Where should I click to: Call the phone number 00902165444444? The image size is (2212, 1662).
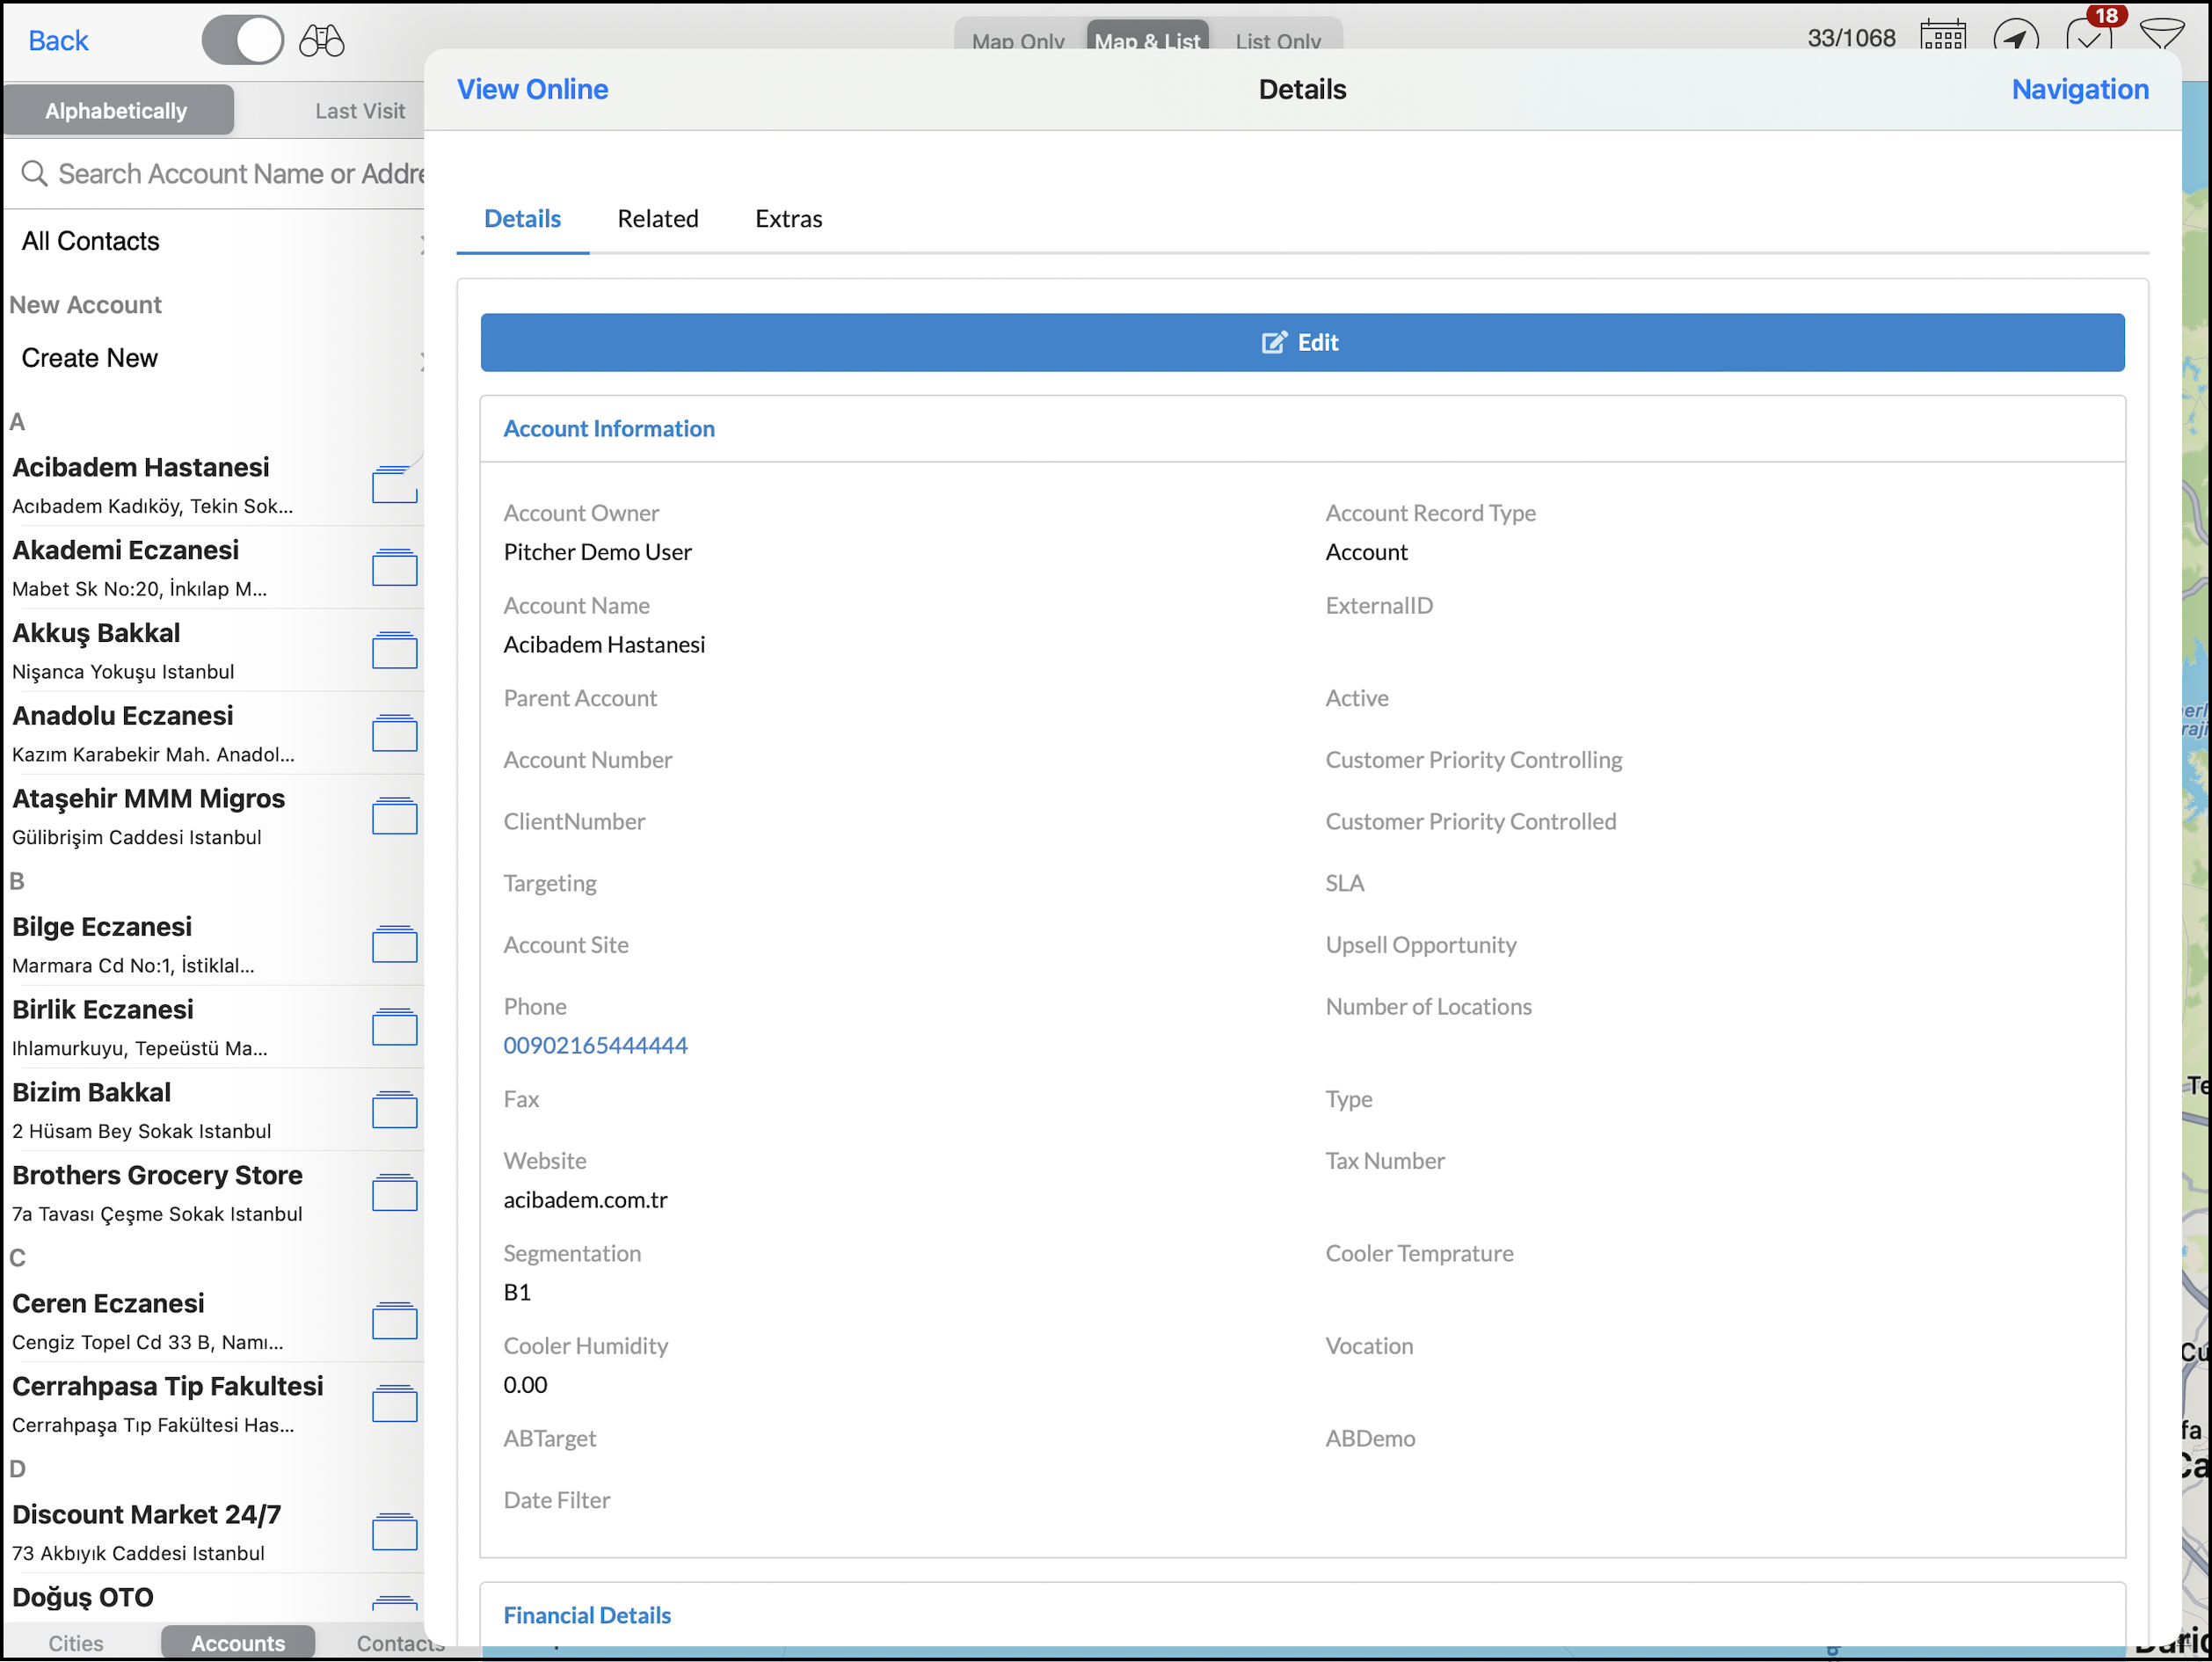[595, 1044]
